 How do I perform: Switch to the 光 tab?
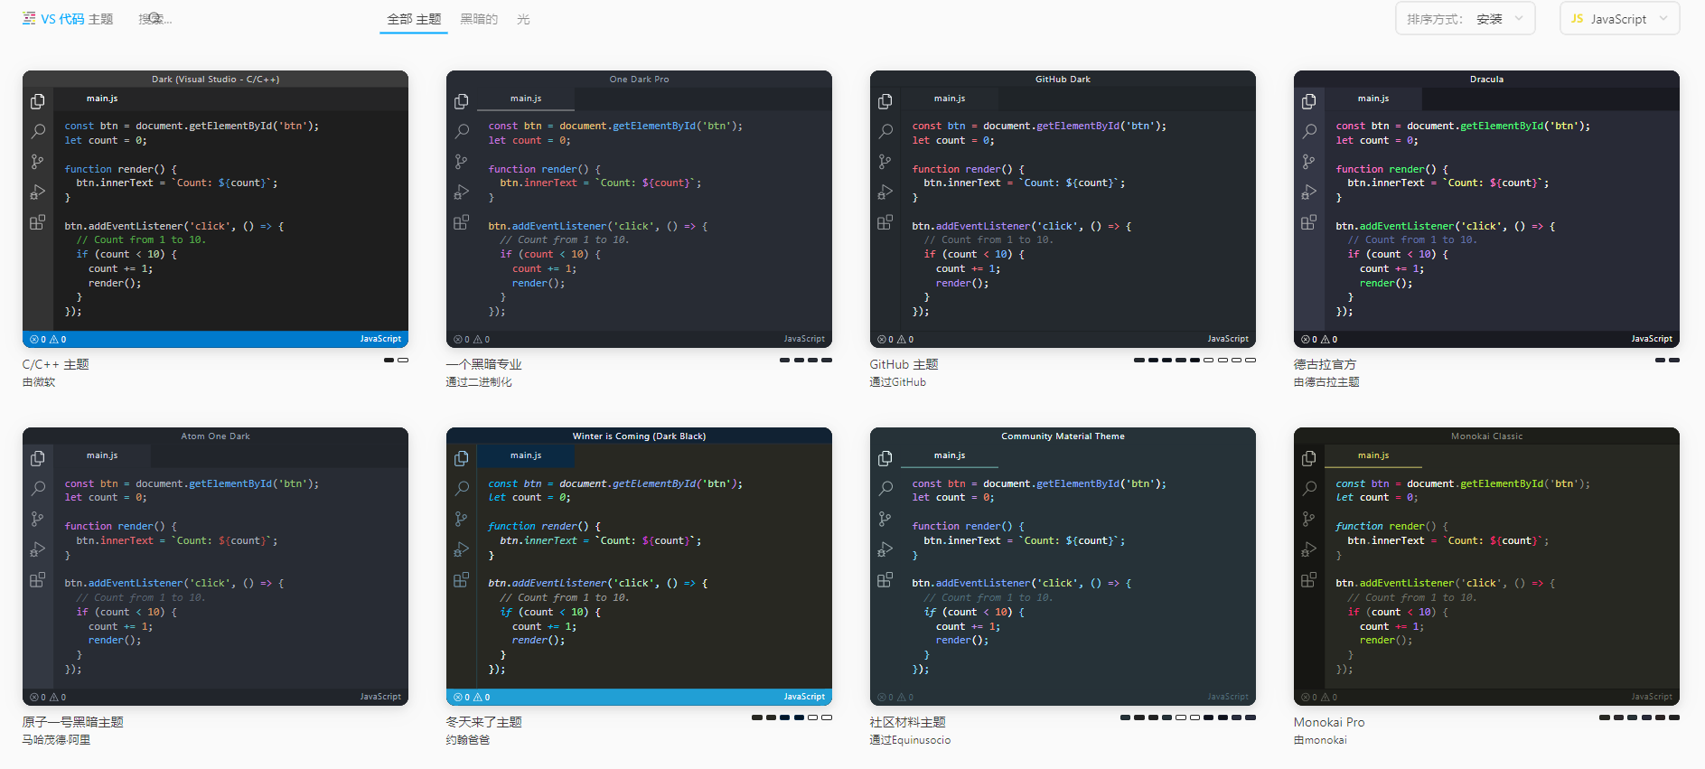tap(523, 19)
